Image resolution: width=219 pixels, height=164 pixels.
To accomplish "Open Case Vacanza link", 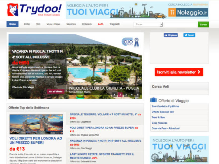I will (159, 123).
